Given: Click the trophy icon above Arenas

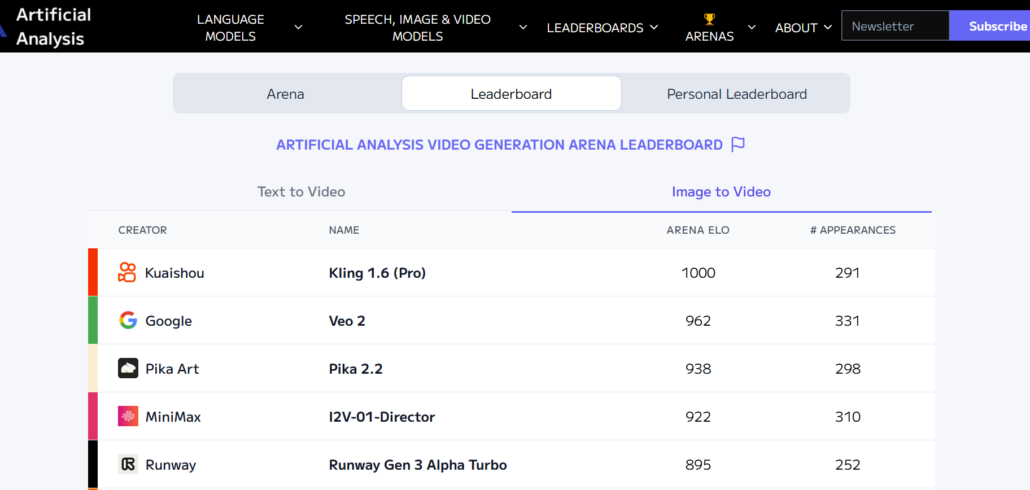Looking at the screenshot, I should click(709, 20).
